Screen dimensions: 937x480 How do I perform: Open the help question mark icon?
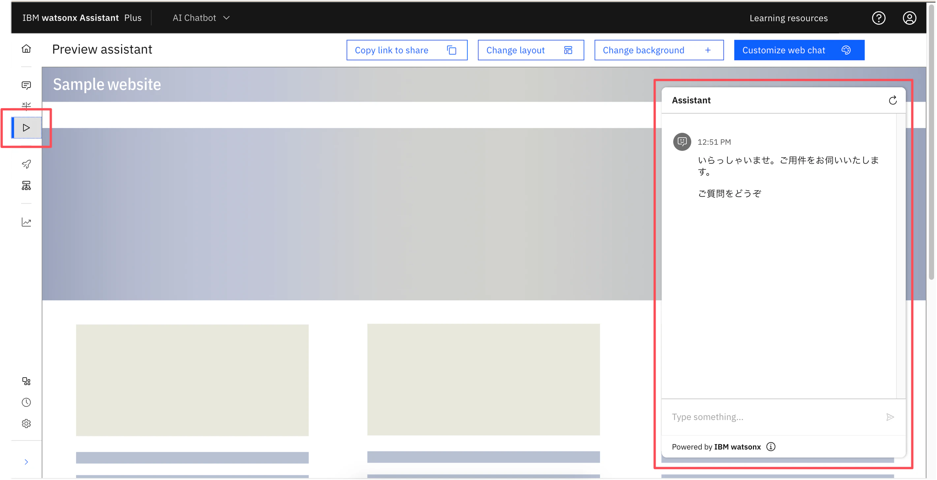coord(878,18)
